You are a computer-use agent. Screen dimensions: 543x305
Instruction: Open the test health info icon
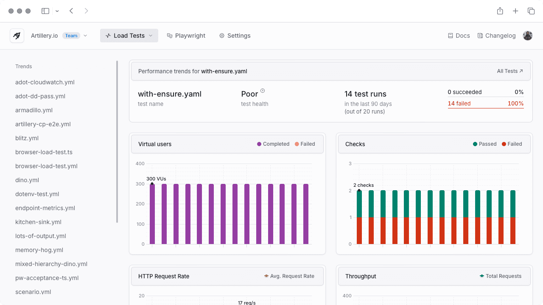click(263, 90)
